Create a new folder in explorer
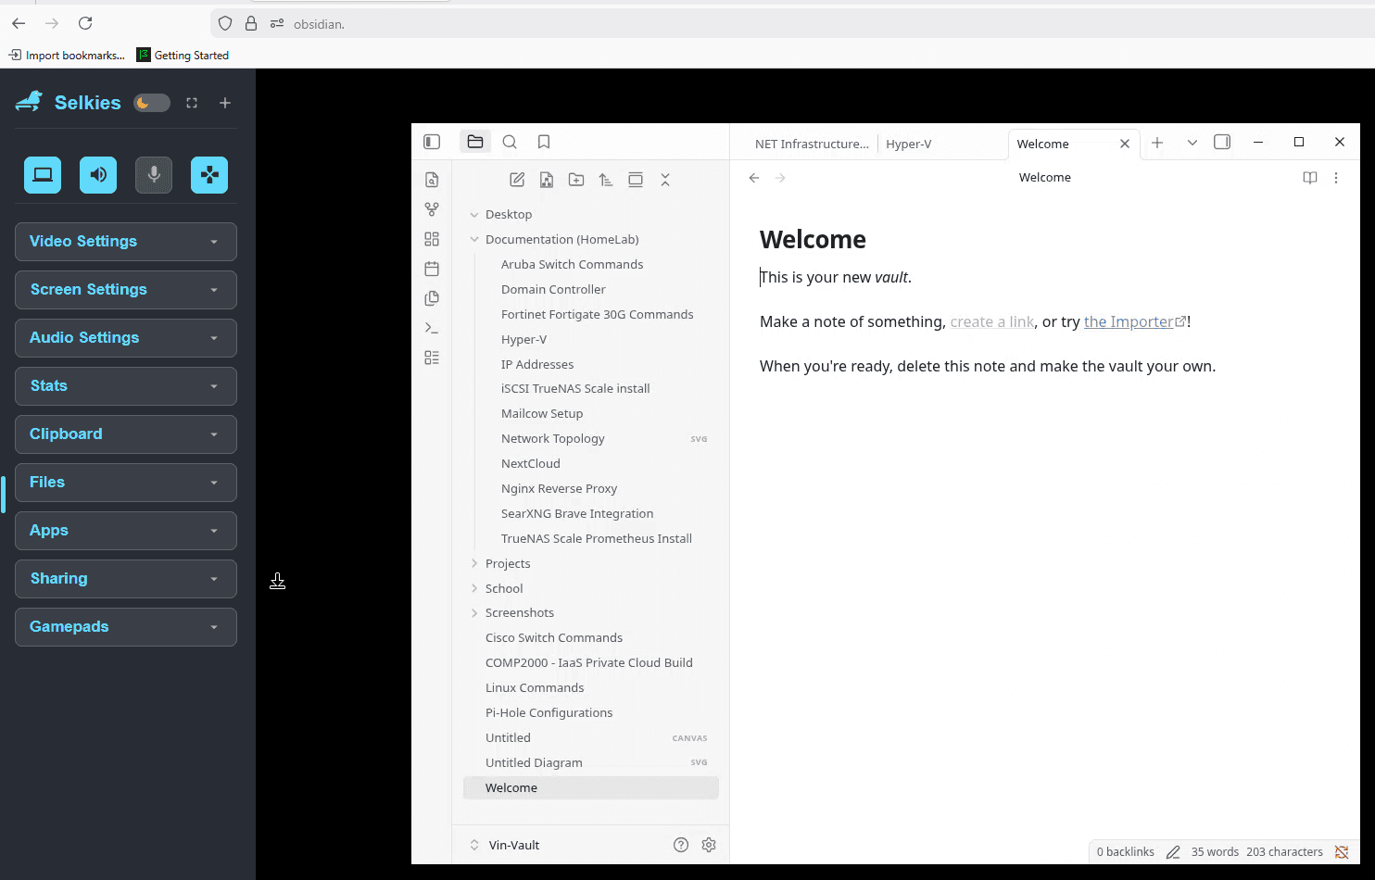This screenshot has height=880, width=1375. click(576, 180)
